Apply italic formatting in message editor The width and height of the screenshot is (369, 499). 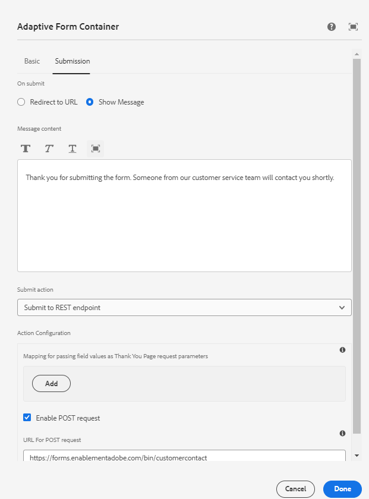pos(49,149)
